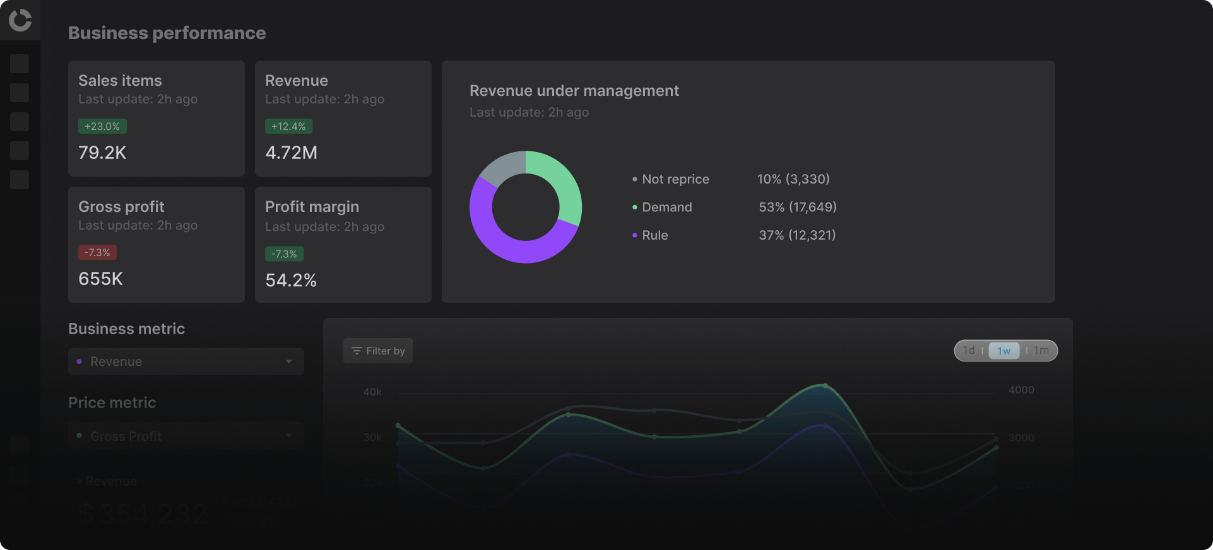Click the green -7.3% Profit margin badge

[x=284, y=254]
